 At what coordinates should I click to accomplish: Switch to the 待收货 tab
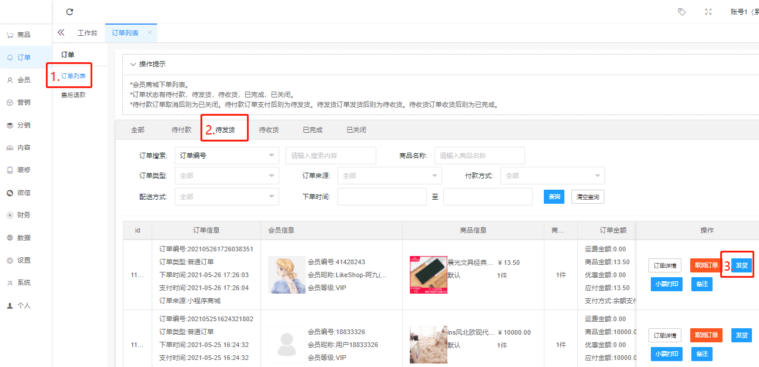[269, 130]
